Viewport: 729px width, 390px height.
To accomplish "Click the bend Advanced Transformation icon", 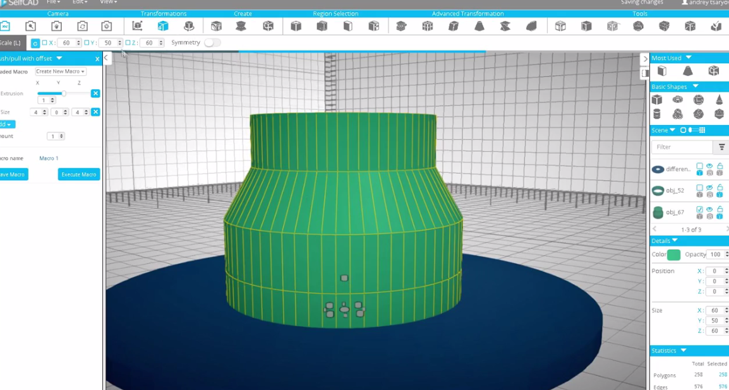I will coord(531,26).
